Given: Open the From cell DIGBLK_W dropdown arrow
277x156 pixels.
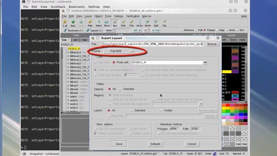Looking at the screenshot, I should [x=205, y=62].
